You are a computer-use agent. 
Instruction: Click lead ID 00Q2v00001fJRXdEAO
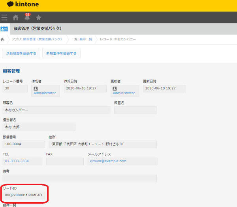(x=24, y=195)
